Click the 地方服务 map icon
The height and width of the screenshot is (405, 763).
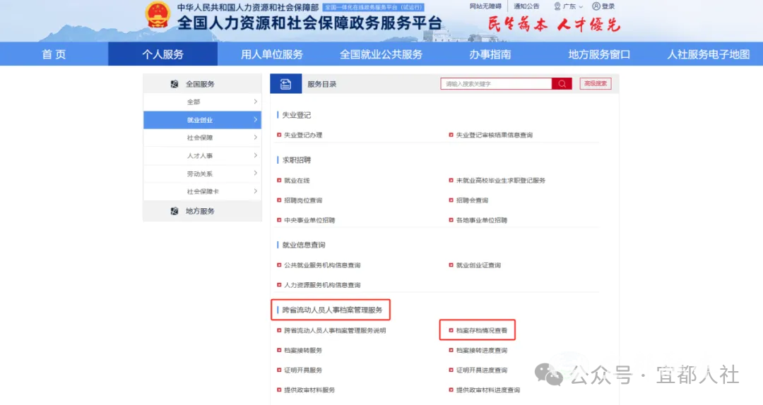pyautogui.click(x=175, y=211)
